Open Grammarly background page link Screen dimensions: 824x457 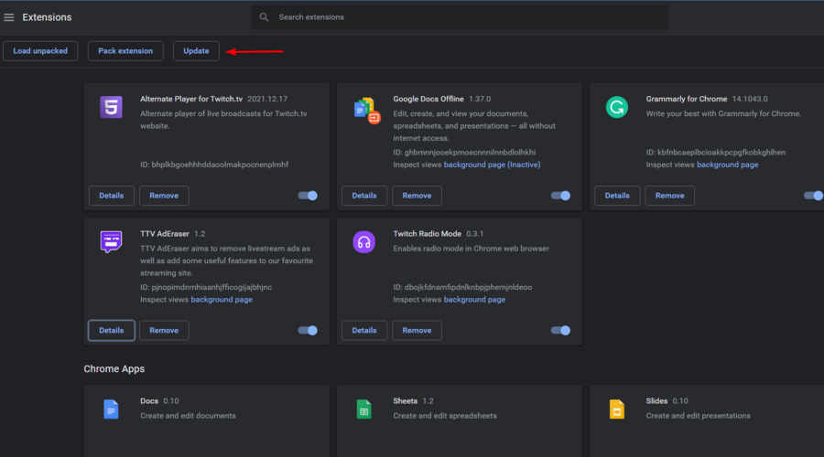(x=727, y=165)
